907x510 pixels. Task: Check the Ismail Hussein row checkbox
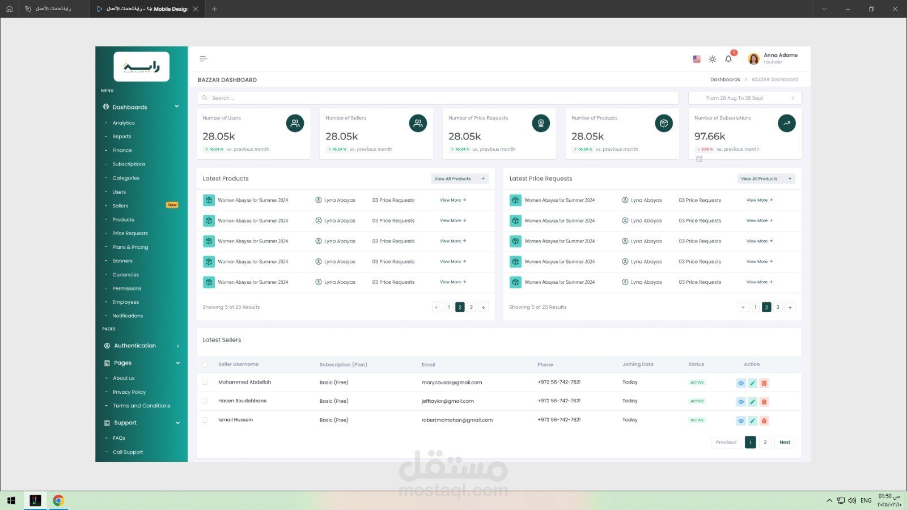pos(205,420)
